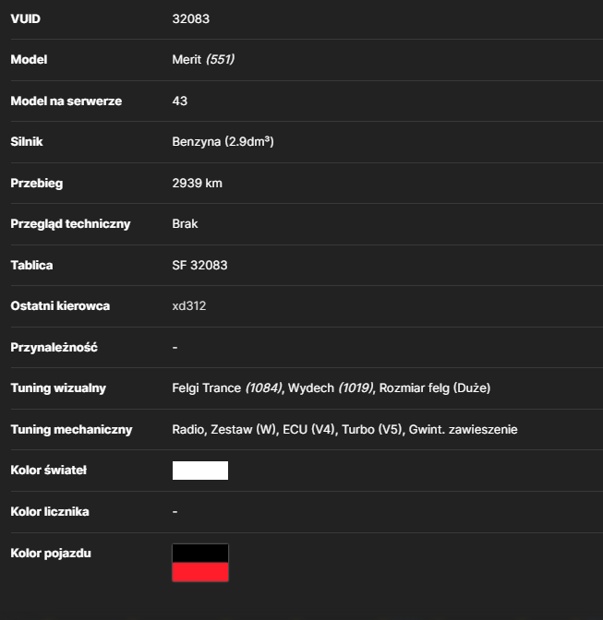Click the Ostatni kierowca label

(x=60, y=305)
